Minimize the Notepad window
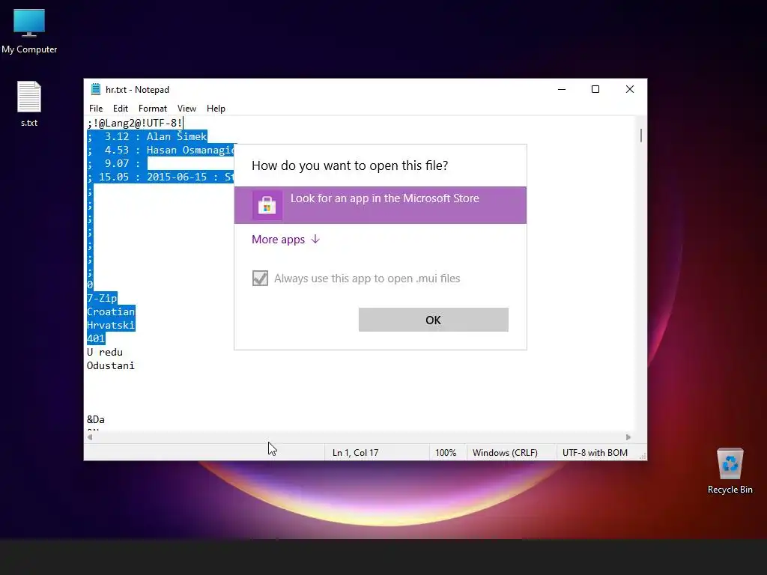This screenshot has height=575, width=767. pyautogui.click(x=562, y=89)
